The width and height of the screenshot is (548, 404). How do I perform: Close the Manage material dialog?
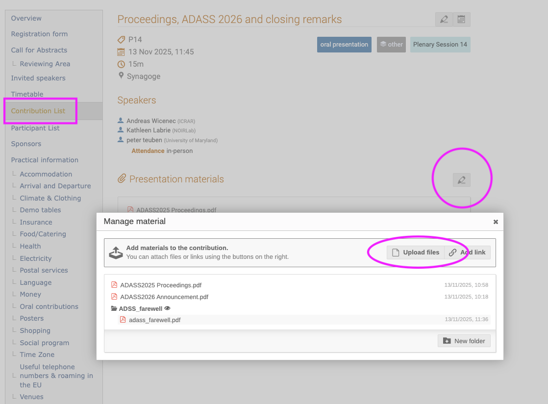click(x=496, y=222)
